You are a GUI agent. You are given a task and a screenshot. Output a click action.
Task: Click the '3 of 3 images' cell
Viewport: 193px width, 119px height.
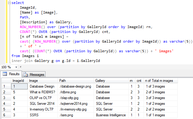coord(160,98)
